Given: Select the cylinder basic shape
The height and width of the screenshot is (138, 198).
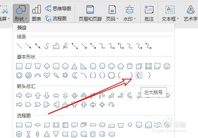Looking at the screenshot, I should tap(130, 66).
